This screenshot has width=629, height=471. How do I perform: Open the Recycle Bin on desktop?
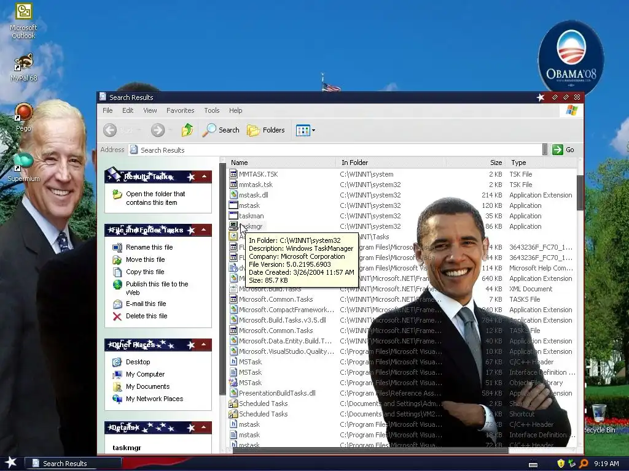pyautogui.click(x=600, y=419)
